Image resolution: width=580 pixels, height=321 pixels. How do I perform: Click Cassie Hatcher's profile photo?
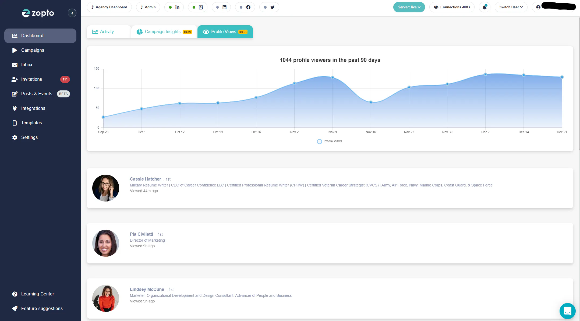tap(106, 188)
